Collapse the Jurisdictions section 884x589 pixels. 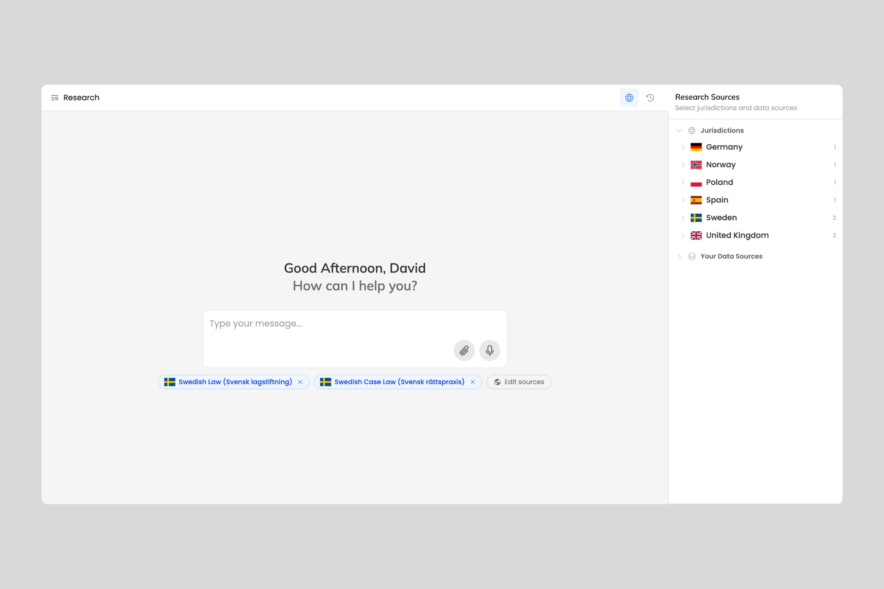pos(679,130)
